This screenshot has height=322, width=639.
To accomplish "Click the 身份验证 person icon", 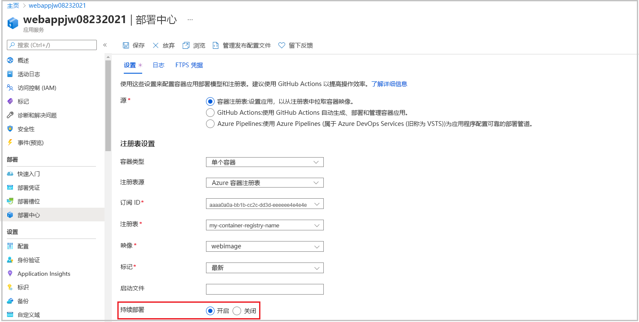I will [x=10, y=260].
